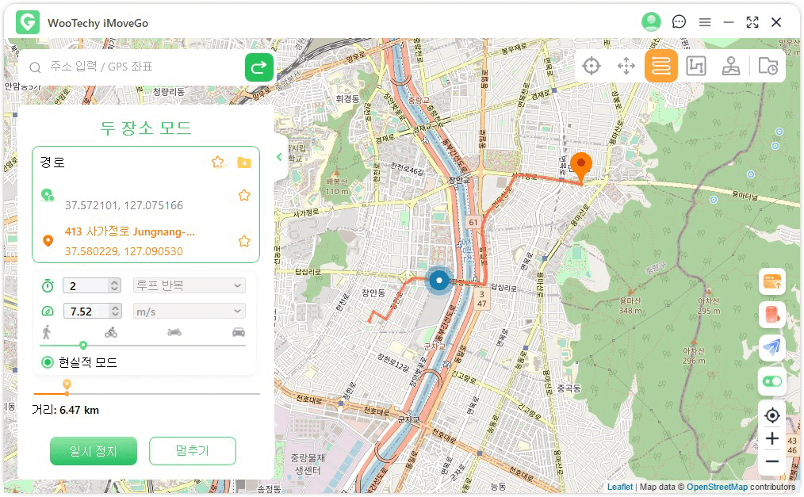Select the jump teleport mode icon
The image size is (804, 497).
pos(626,67)
